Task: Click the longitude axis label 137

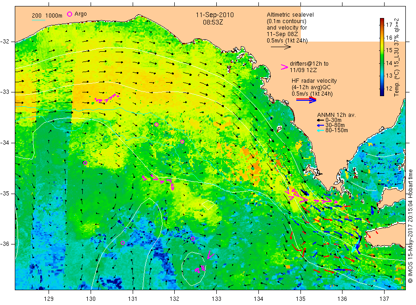Action: [x=384, y=299]
